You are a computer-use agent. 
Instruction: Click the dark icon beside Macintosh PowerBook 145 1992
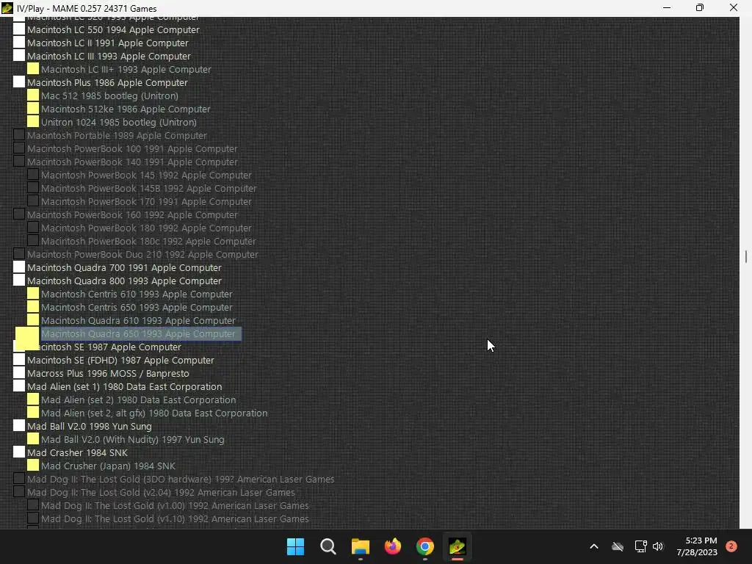coord(33,175)
